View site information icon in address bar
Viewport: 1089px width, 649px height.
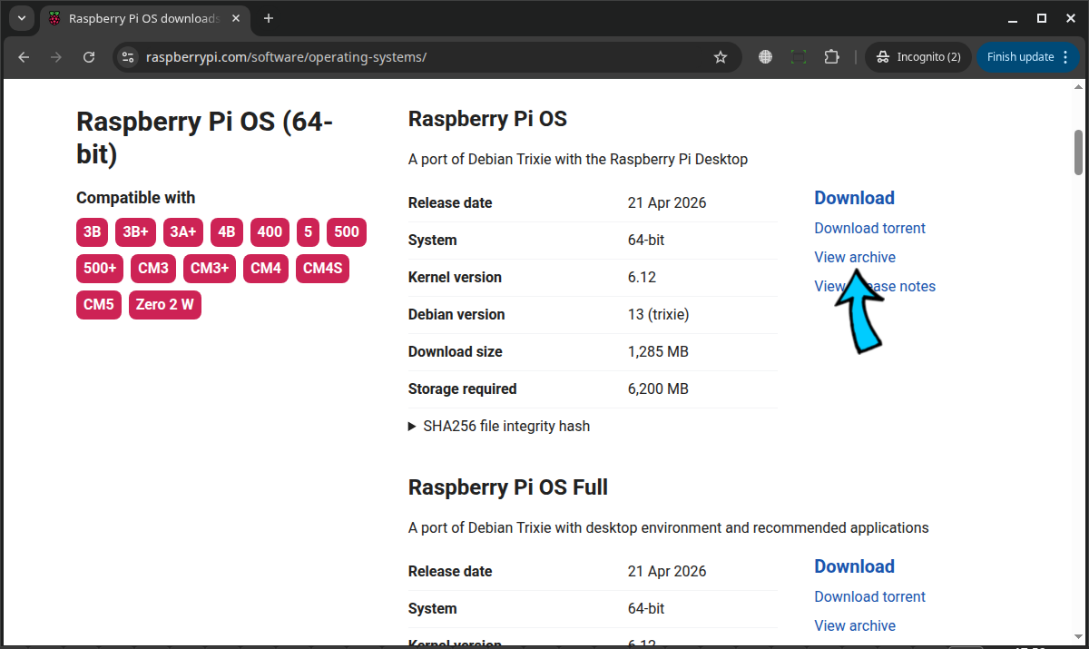[x=128, y=57]
